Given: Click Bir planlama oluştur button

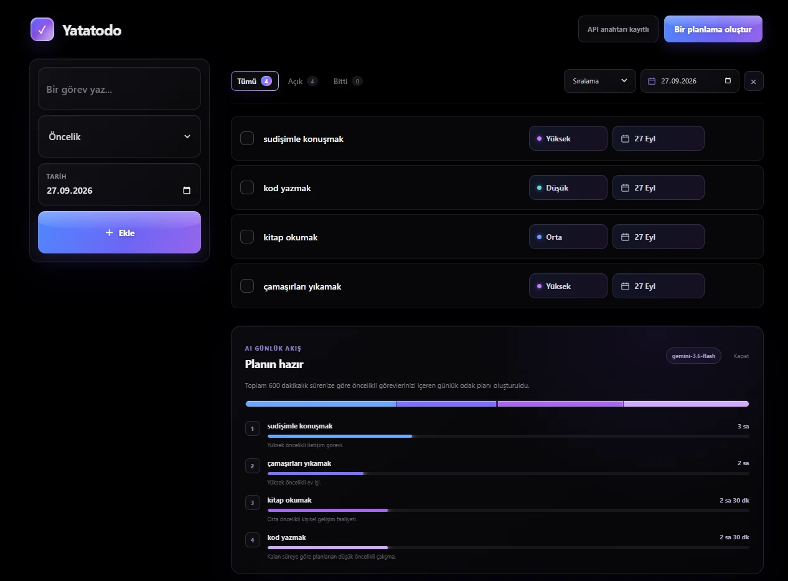Looking at the screenshot, I should coord(713,29).
